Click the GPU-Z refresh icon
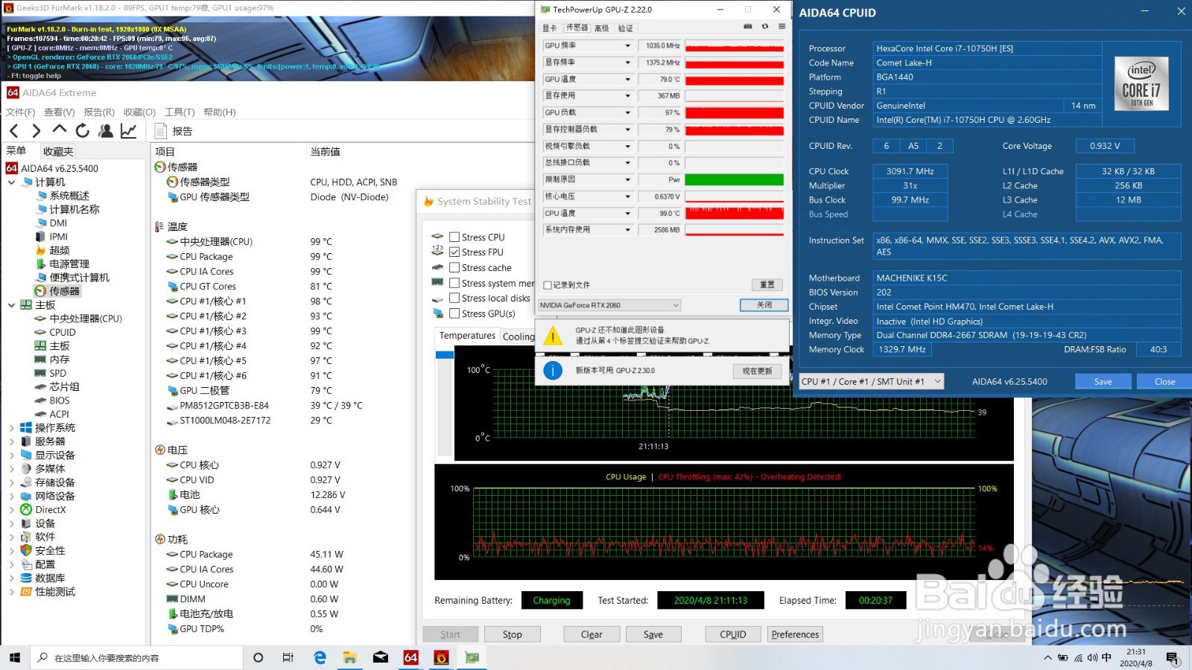The height and width of the screenshot is (670, 1192). [x=765, y=27]
